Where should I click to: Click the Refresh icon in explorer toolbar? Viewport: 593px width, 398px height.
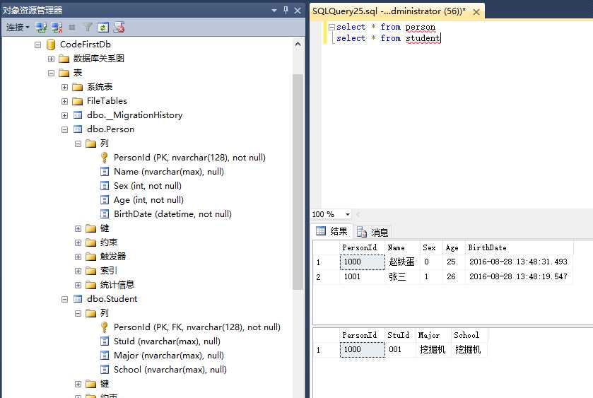[103, 28]
